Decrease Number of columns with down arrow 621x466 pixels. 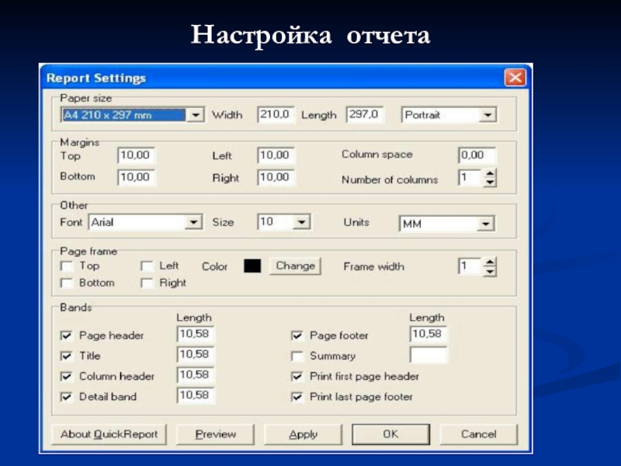pos(490,183)
